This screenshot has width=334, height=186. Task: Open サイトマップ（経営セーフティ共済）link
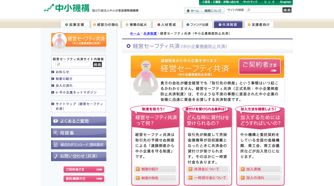coord(79,106)
